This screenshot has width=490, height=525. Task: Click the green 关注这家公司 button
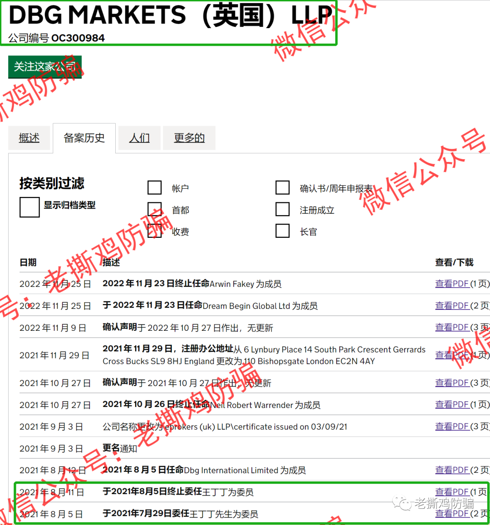pyautogui.click(x=45, y=67)
